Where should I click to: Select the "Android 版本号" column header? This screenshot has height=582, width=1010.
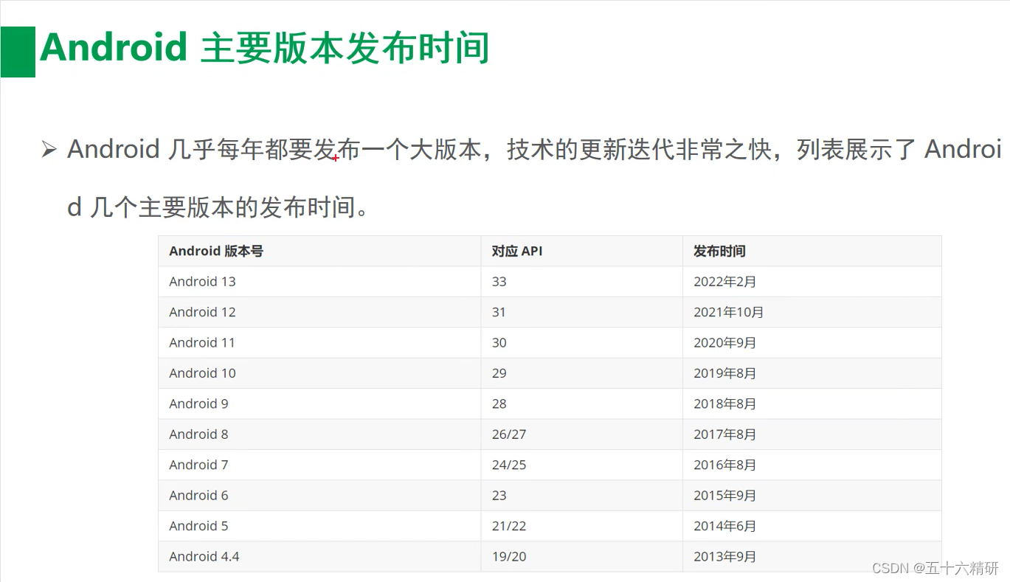click(319, 251)
